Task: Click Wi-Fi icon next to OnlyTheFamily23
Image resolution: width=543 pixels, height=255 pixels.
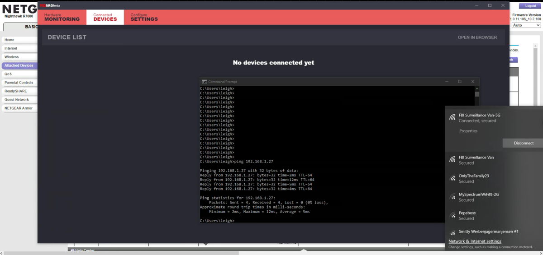Action: point(452,178)
